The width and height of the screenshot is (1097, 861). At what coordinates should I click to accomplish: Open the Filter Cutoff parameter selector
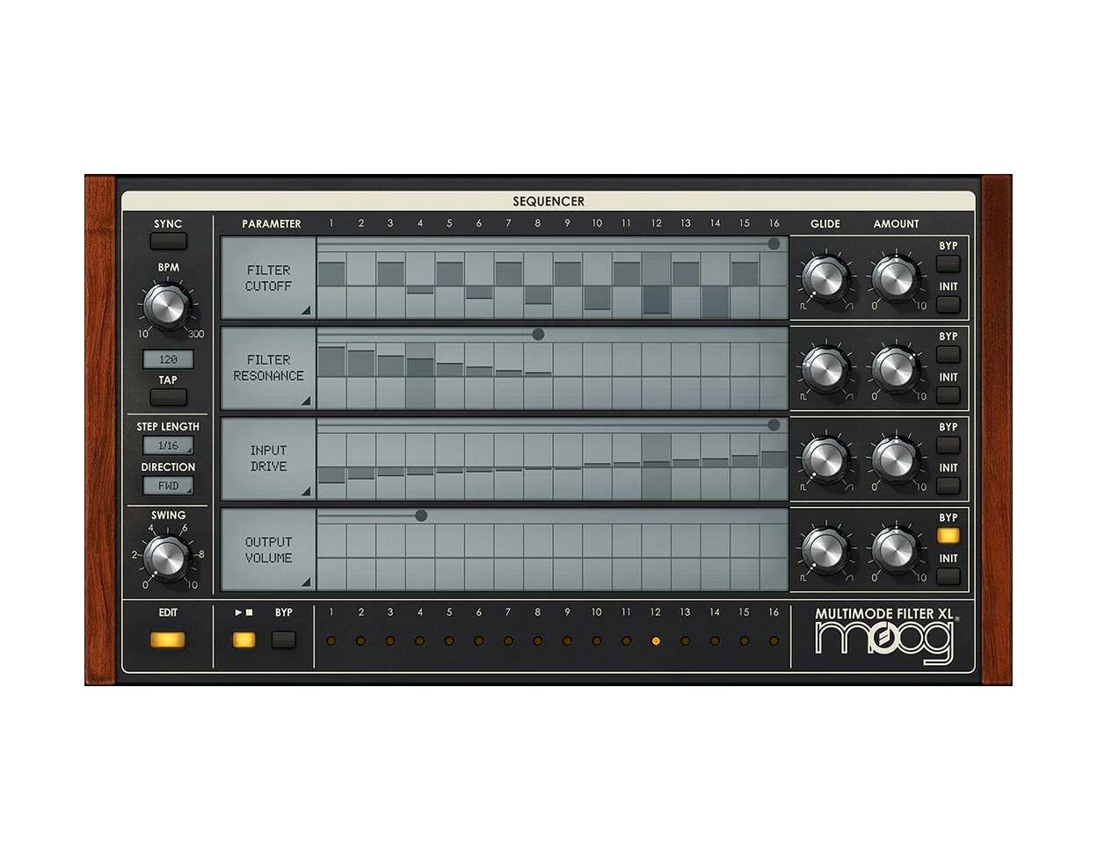coord(268,278)
